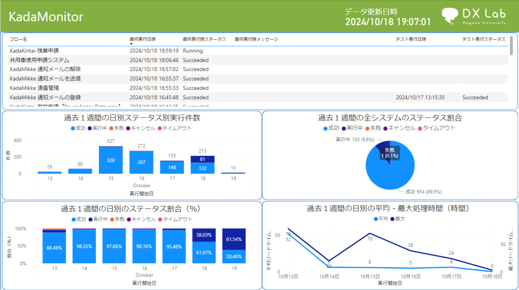Image resolution: width=519 pixels, height=290 pixels.
Task: Select the KadaMikke 通知メールを送信 row
Action: tap(258, 79)
